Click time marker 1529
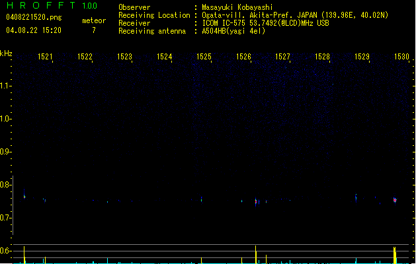The height and width of the screenshot is (264, 416). pyautogui.click(x=362, y=57)
